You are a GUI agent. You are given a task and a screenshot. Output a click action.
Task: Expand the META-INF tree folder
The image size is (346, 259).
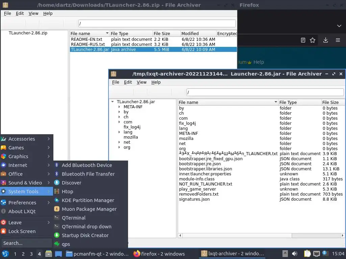pos(119,107)
